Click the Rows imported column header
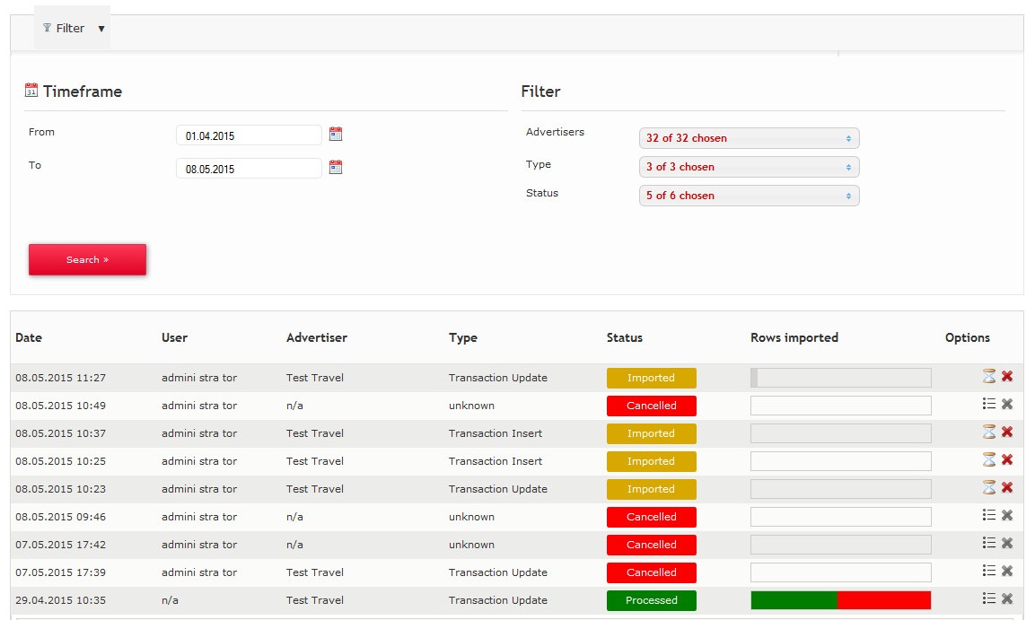 (x=794, y=338)
